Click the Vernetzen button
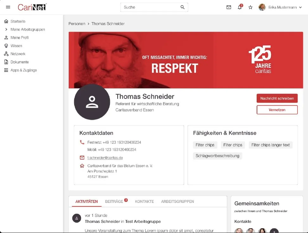The height and width of the screenshot is (233, 308). [277, 110]
